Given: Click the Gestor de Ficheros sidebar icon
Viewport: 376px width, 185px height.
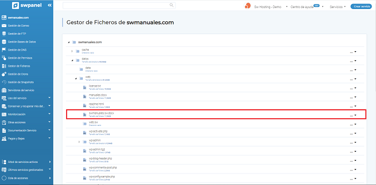Looking at the screenshot, I should click(x=4, y=66).
